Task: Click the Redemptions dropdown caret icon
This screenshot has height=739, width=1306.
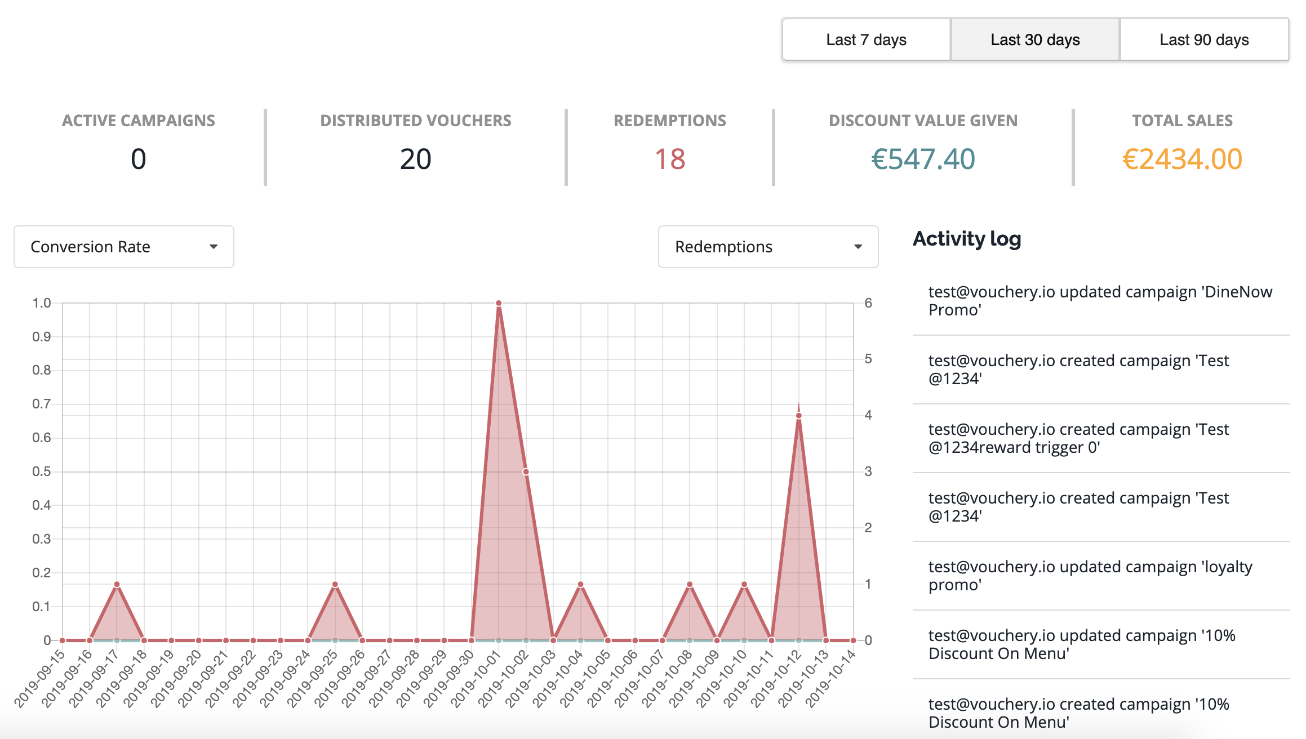Action: pos(858,247)
